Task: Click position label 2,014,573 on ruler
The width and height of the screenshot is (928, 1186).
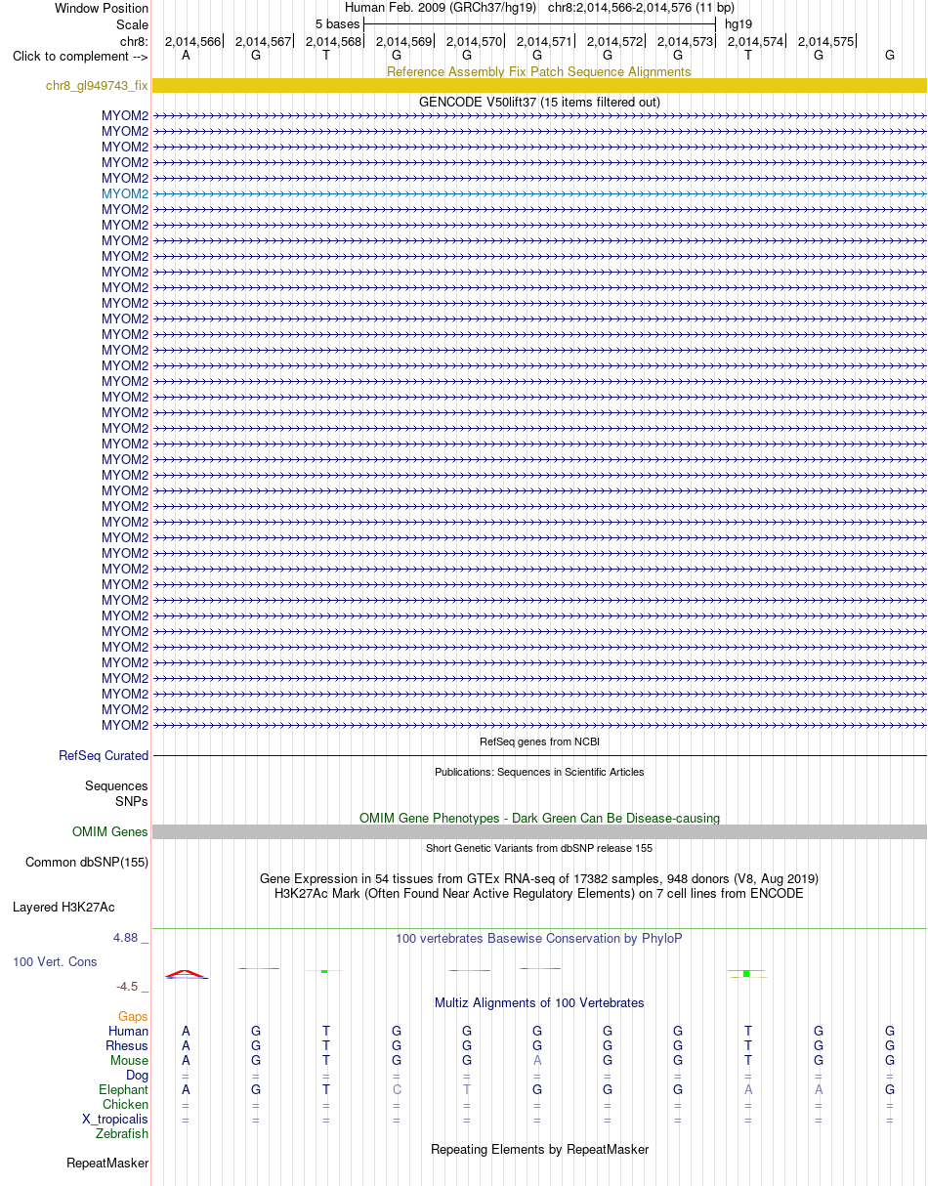Action: coord(685,41)
